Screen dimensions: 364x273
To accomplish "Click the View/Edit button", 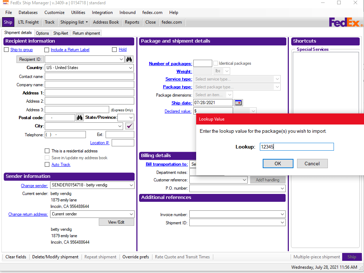I will (116, 222).
